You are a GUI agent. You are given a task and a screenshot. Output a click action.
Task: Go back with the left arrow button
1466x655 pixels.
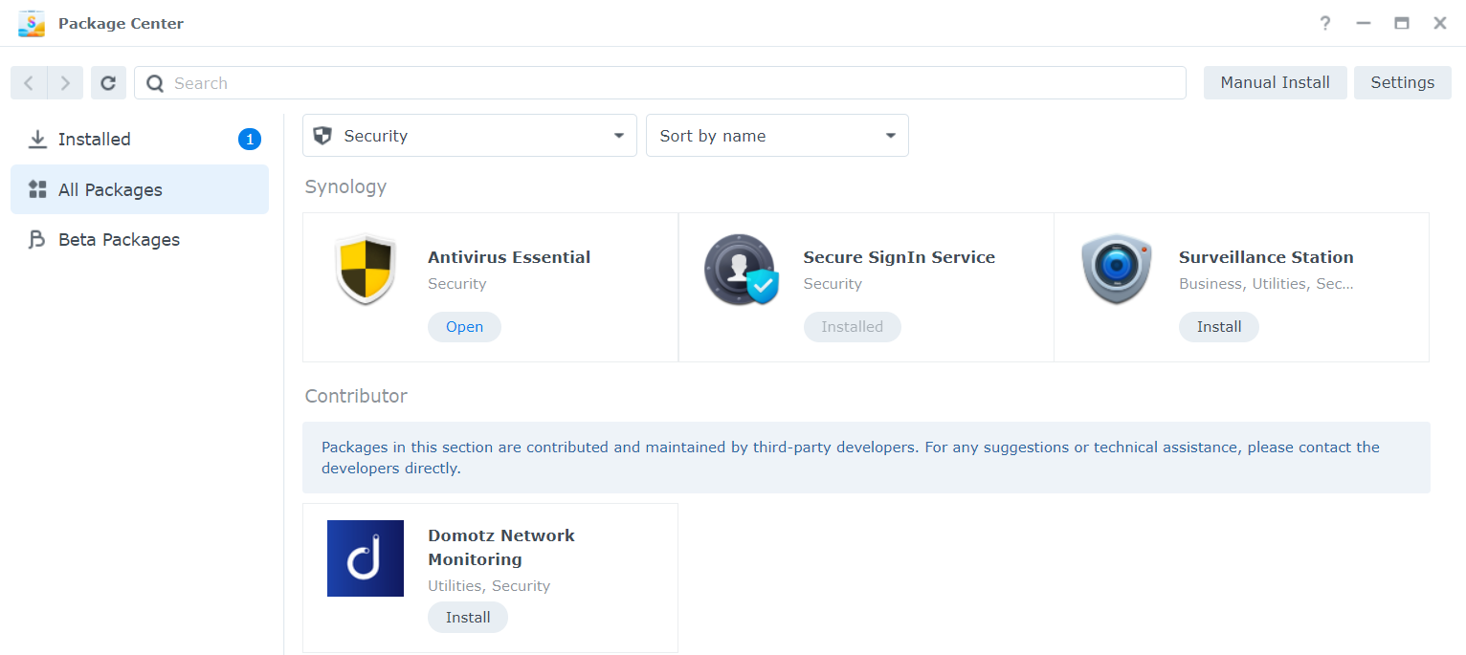[x=29, y=83]
